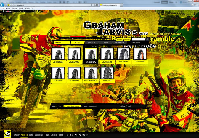The height and width of the screenshot is (138, 199).
Task: Click 'scarica istruzioni mousse' download dropdown
Action: [72, 106]
